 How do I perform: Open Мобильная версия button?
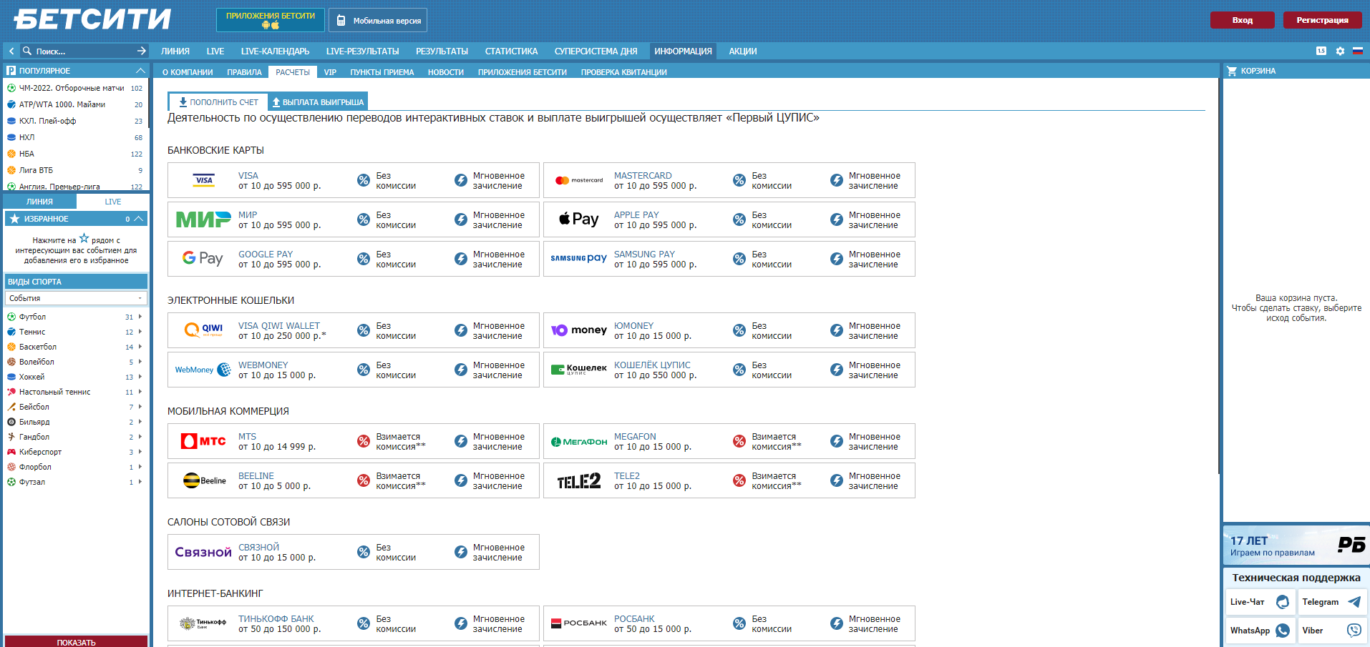[x=378, y=20]
